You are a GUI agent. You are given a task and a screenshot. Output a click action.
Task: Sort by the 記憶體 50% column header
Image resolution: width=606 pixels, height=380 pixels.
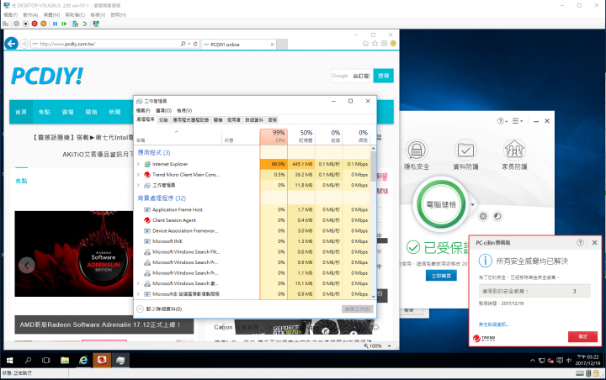coord(301,137)
